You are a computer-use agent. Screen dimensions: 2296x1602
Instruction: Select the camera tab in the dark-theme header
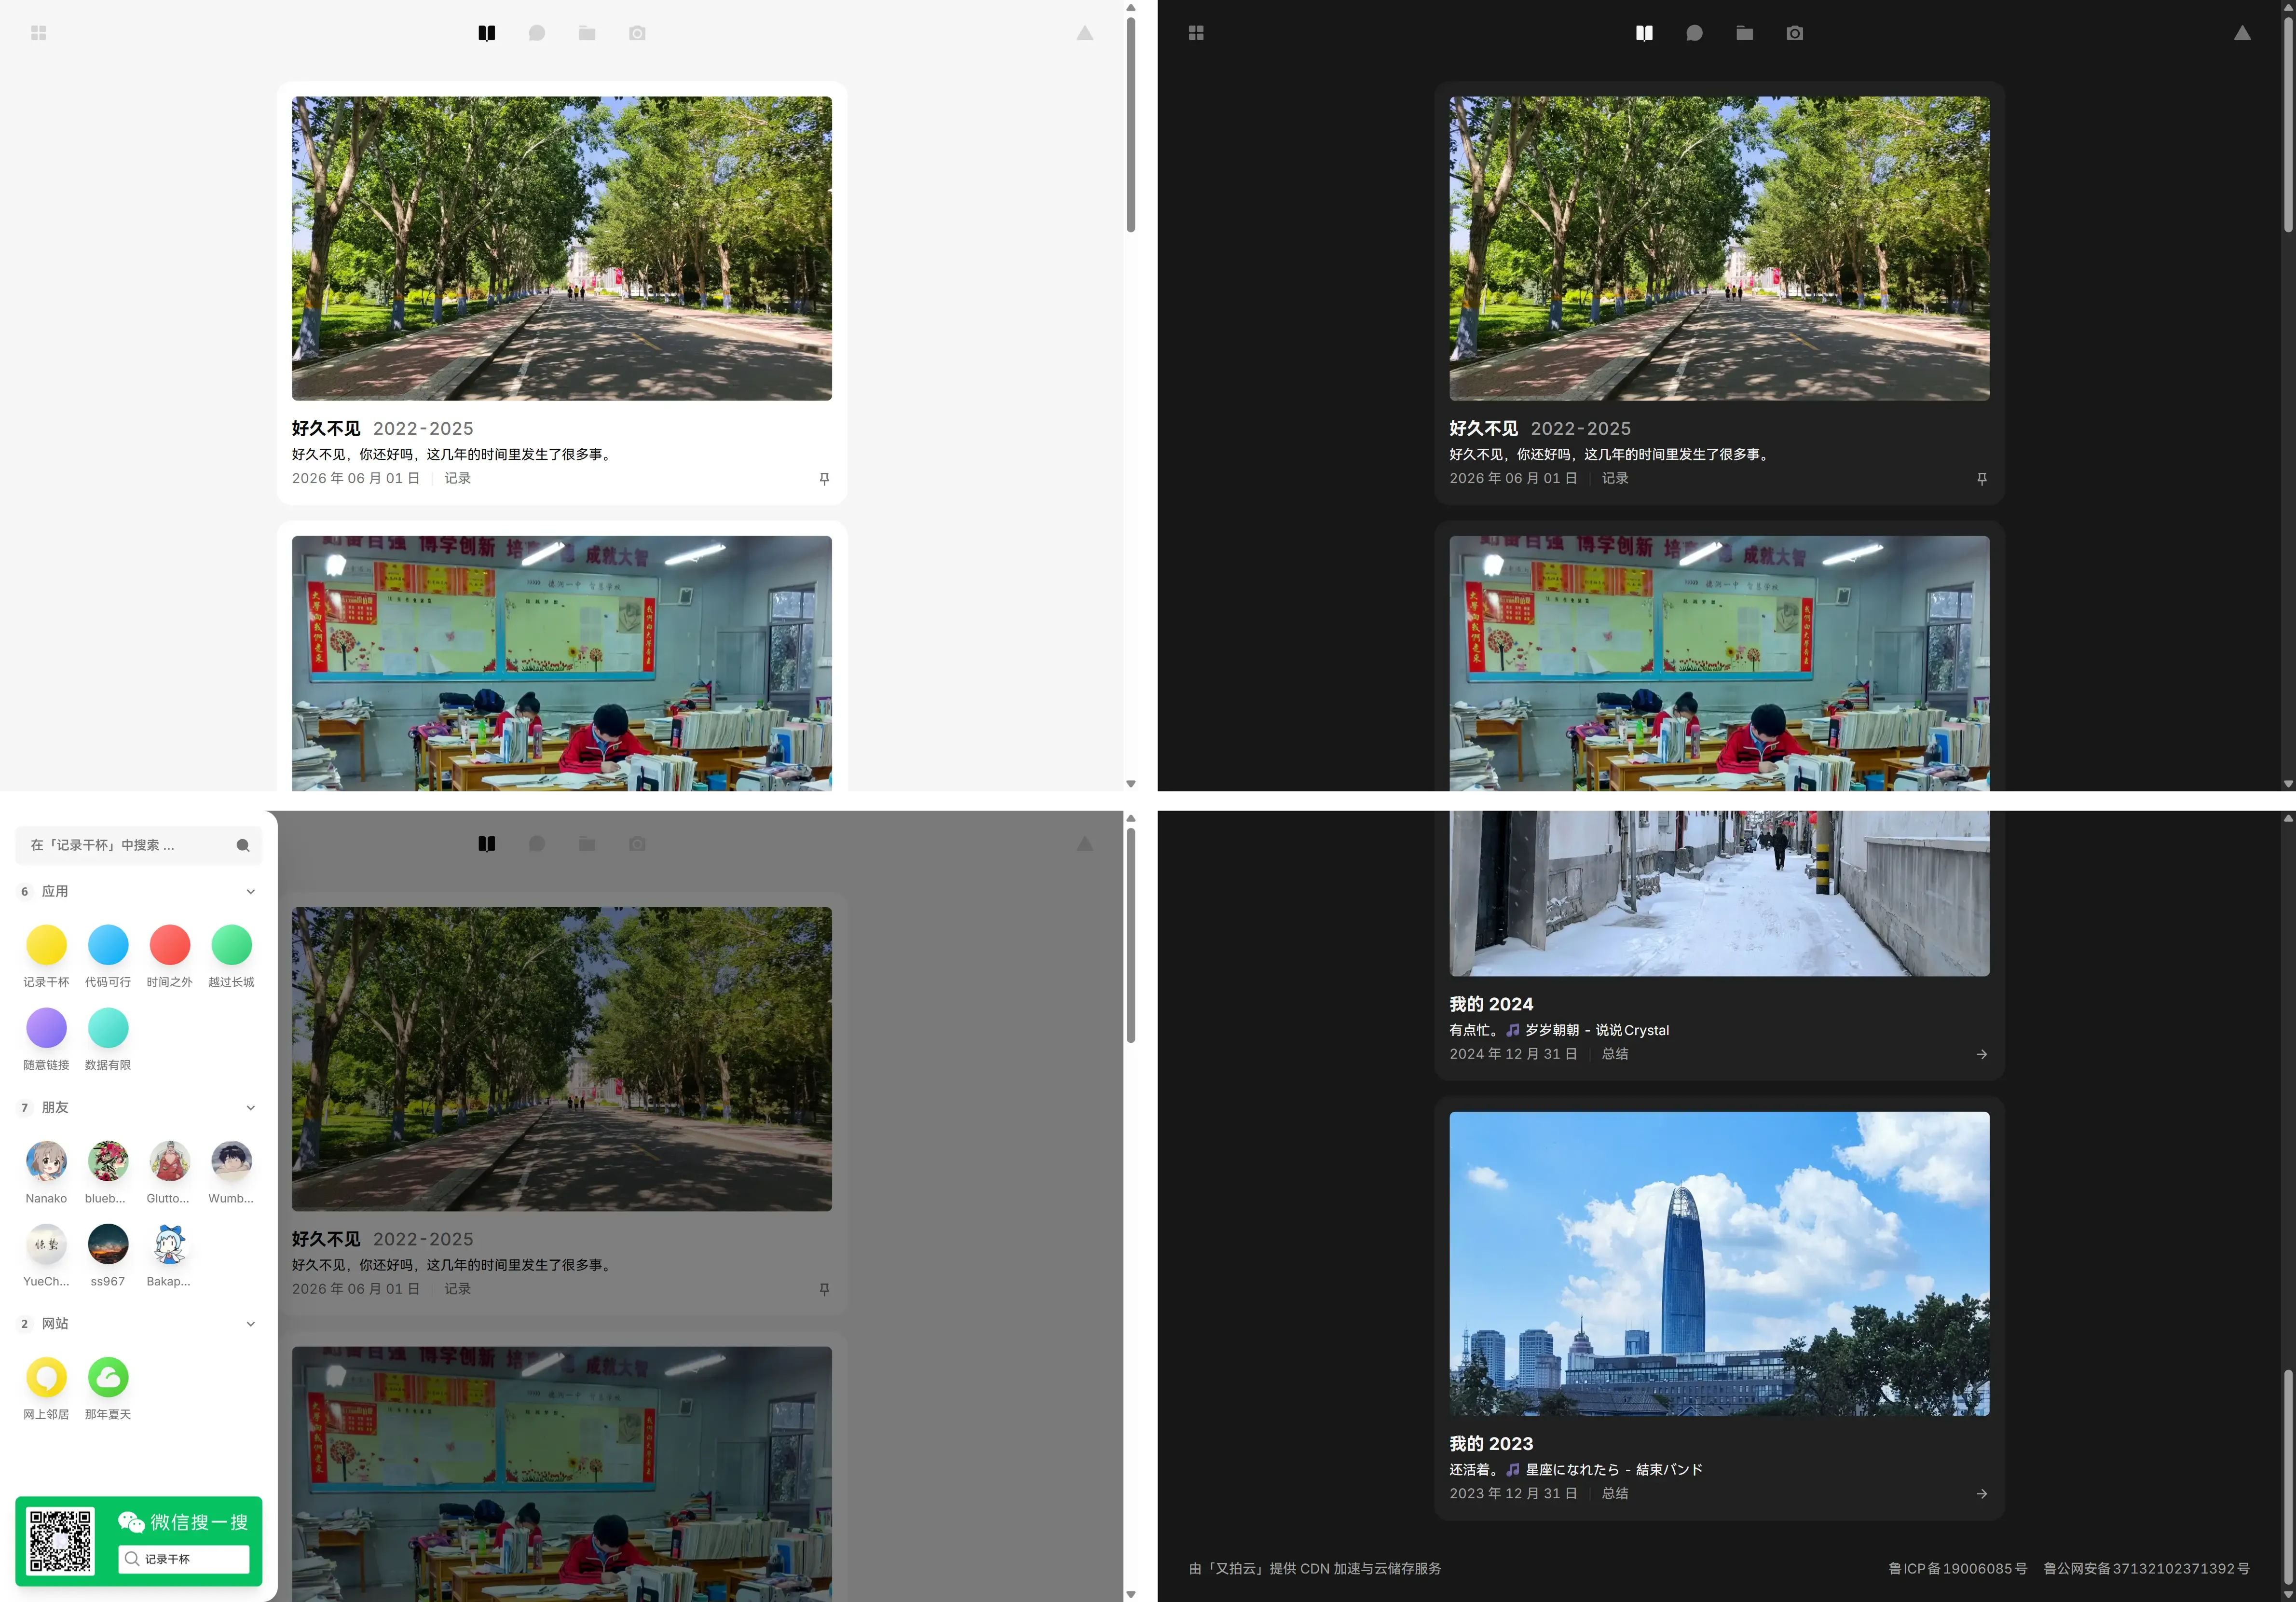(1794, 33)
